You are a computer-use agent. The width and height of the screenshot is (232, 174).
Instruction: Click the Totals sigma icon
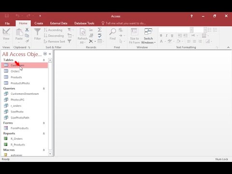point(100,30)
